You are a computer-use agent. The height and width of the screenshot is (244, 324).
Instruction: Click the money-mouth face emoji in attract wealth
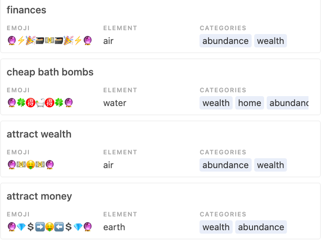(x=31, y=165)
